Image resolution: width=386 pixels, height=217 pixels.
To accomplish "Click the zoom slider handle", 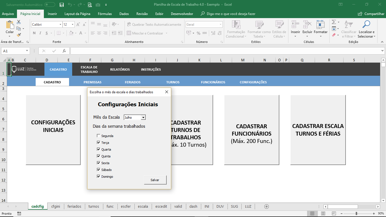I will pos(356,214).
